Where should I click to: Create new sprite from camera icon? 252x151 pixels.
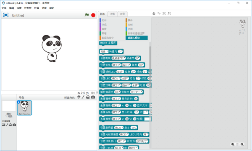pyautogui.click(x=93, y=97)
